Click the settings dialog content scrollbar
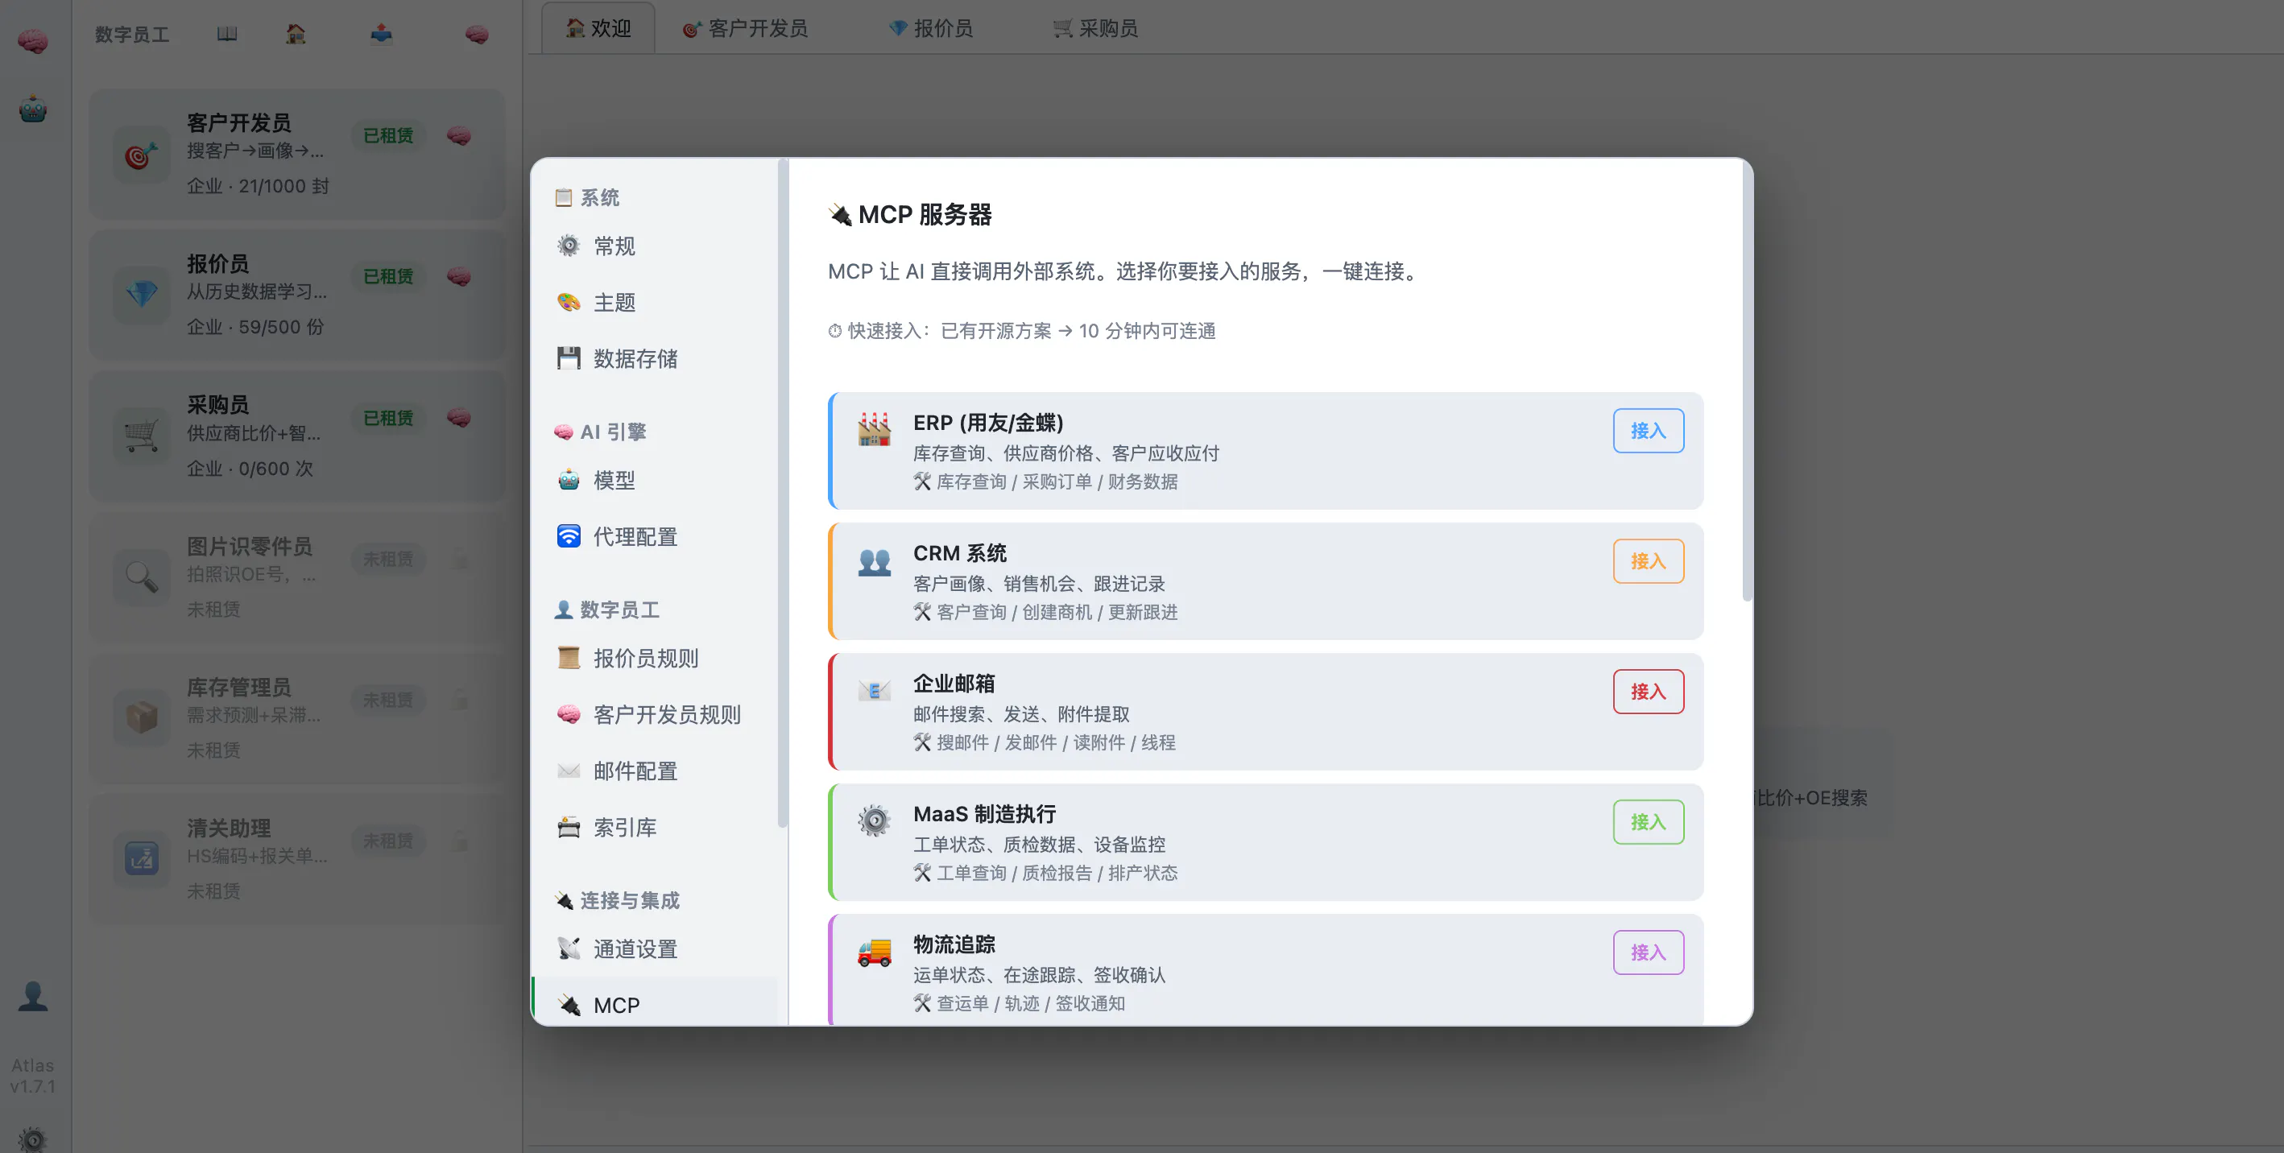 (x=1747, y=381)
